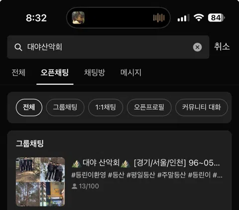
Task: Tap the audio waveform icon in Dynamic Island
Action: click(159, 17)
